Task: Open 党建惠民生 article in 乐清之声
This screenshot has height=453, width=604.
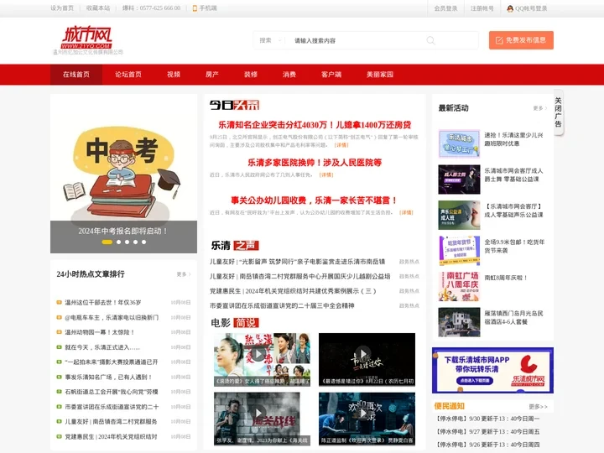Action: pyautogui.click(x=293, y=291)
